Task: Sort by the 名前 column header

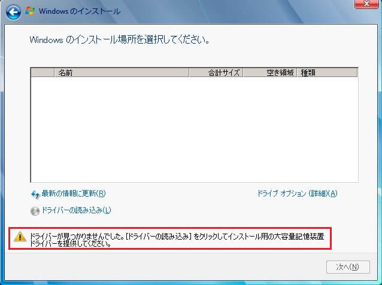Action: (x=122, y=72)
